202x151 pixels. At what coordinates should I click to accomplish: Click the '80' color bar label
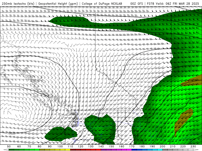[x=40, y=146]
